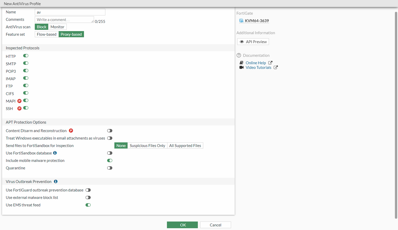Open the Video Tutorials link

click(x=258, y=67)
